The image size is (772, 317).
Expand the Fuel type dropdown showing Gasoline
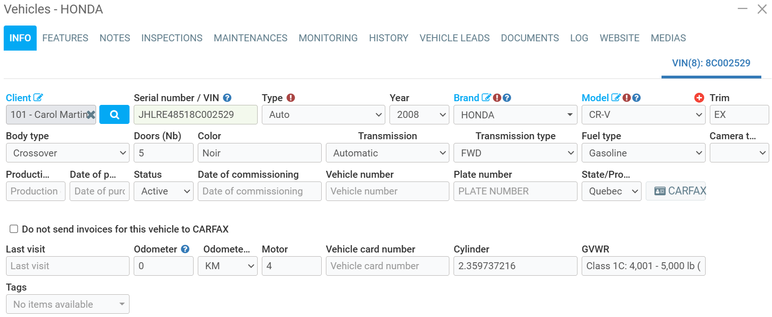(x=643, y=153)
